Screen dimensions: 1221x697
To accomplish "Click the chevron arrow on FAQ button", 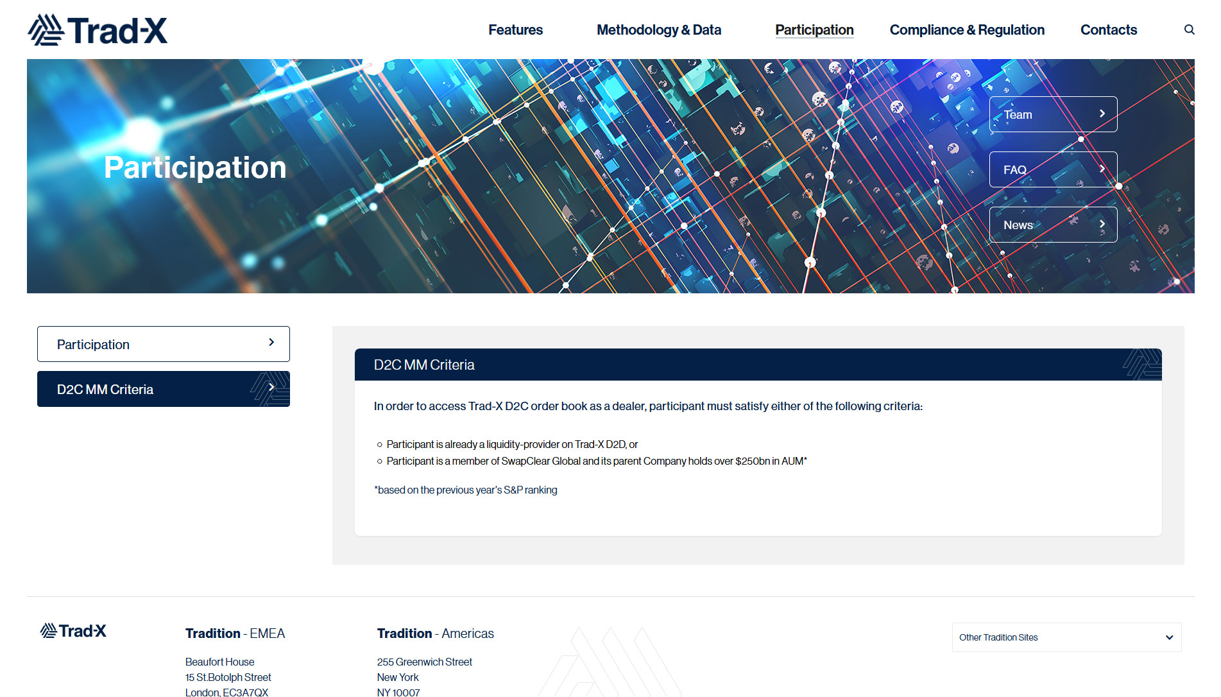I will (x=1102, y=169).
